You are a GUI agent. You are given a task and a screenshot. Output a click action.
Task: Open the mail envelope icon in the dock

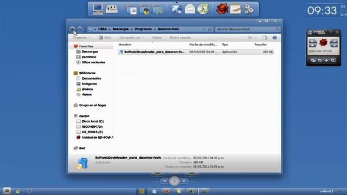(x=190, y=9)
